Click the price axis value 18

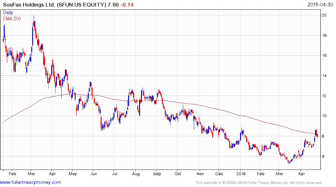pos(324,36)
